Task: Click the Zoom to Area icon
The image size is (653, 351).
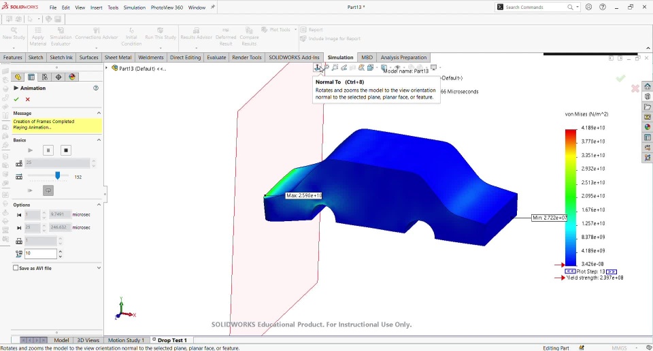Action: pos(335,67)
